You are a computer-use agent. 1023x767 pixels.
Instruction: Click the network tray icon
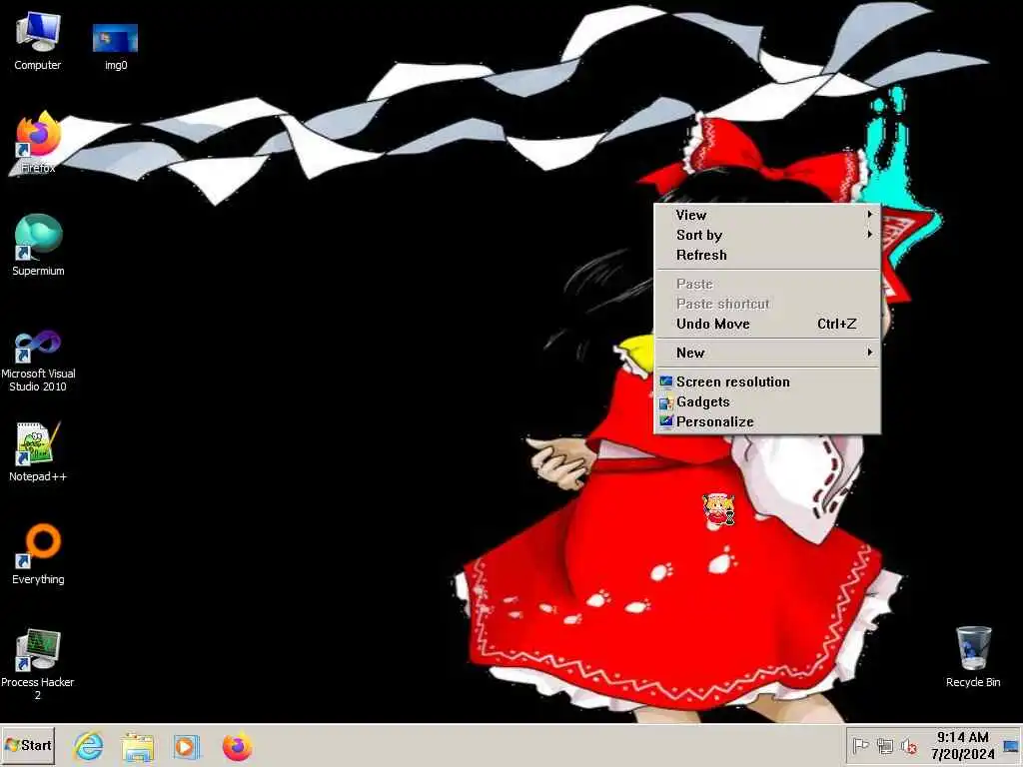885,745
